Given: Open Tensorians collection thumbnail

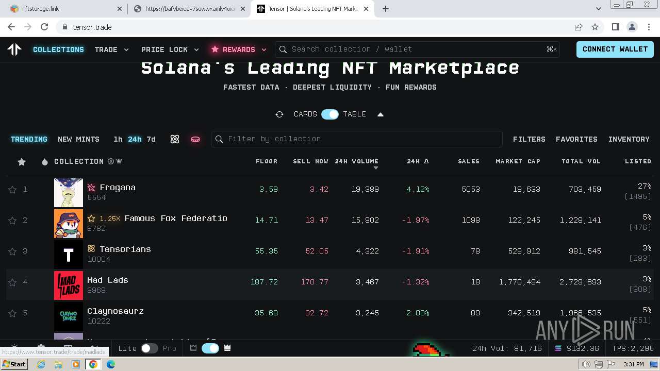Looking at the screenshot, I should point(69,255).
